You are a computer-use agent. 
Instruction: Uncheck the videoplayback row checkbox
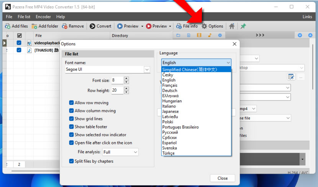[19, 43]
